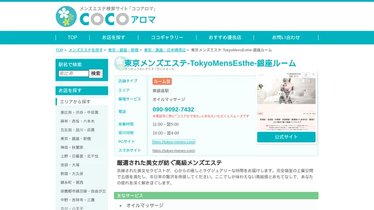The width and height of the screenshot is (374, 210).
Task: Open the スマホサイト tokyo-menes.com link
Action: (x=173, y=151)
